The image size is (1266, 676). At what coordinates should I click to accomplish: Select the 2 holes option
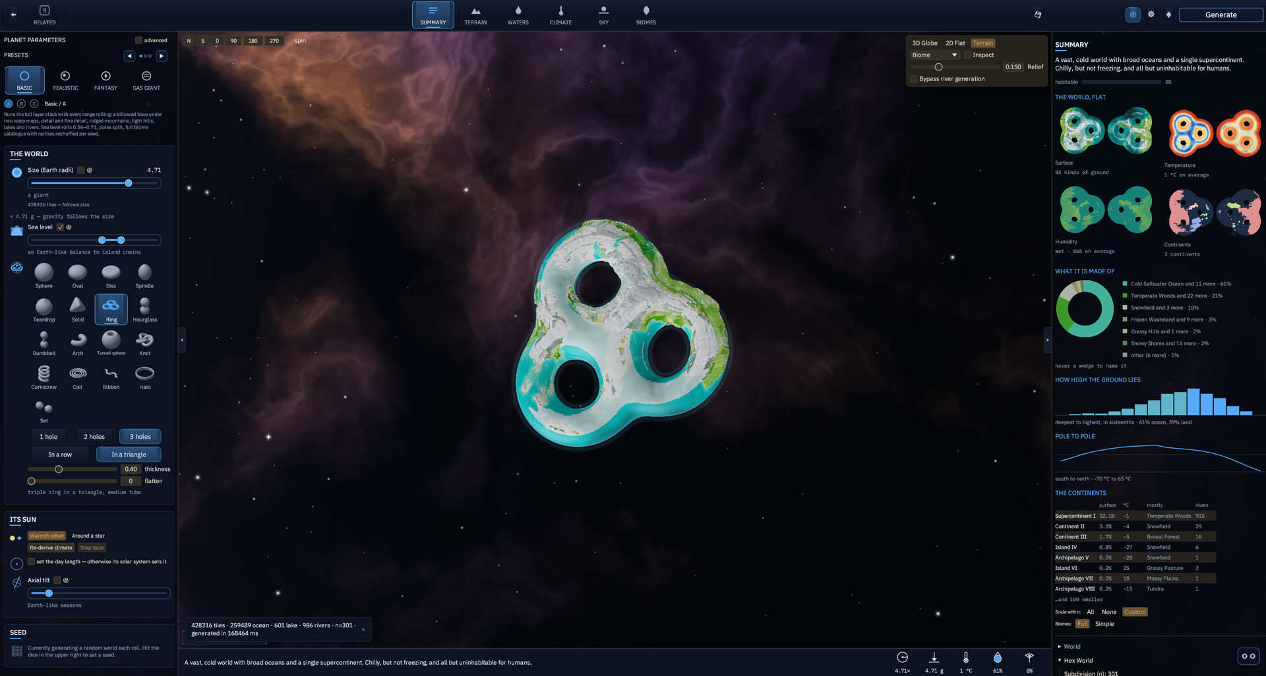94,437
